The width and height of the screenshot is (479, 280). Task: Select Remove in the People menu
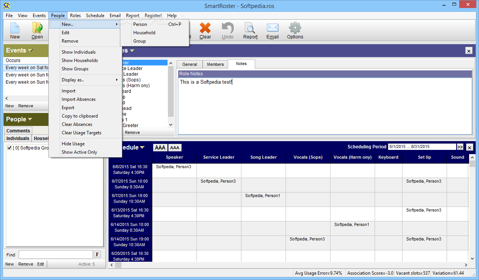coord(85,41)
